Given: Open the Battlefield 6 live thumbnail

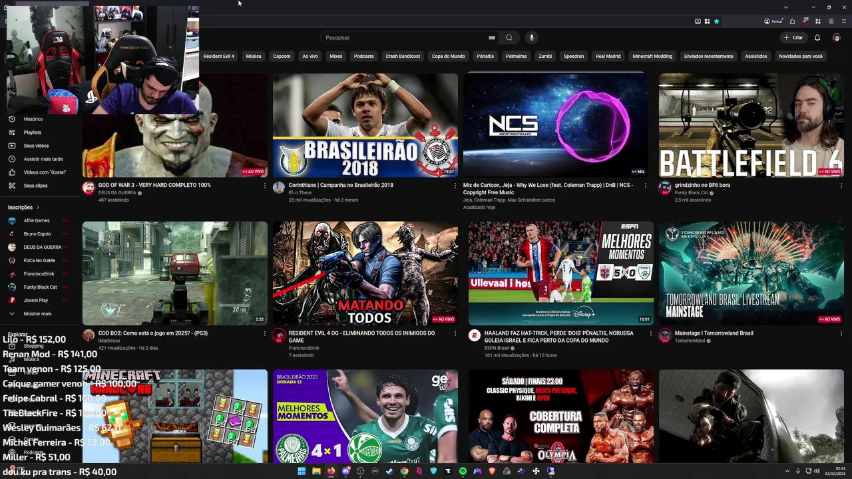Looking at the screenshot, I should [x=751, y=125].
